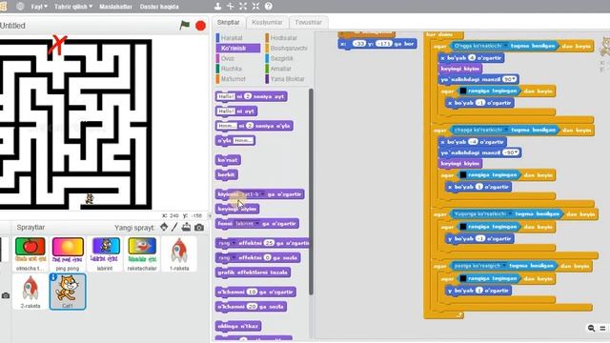610x343 pixels.
Task: Open the Ko'rinish block category
Action: point(237,48)
